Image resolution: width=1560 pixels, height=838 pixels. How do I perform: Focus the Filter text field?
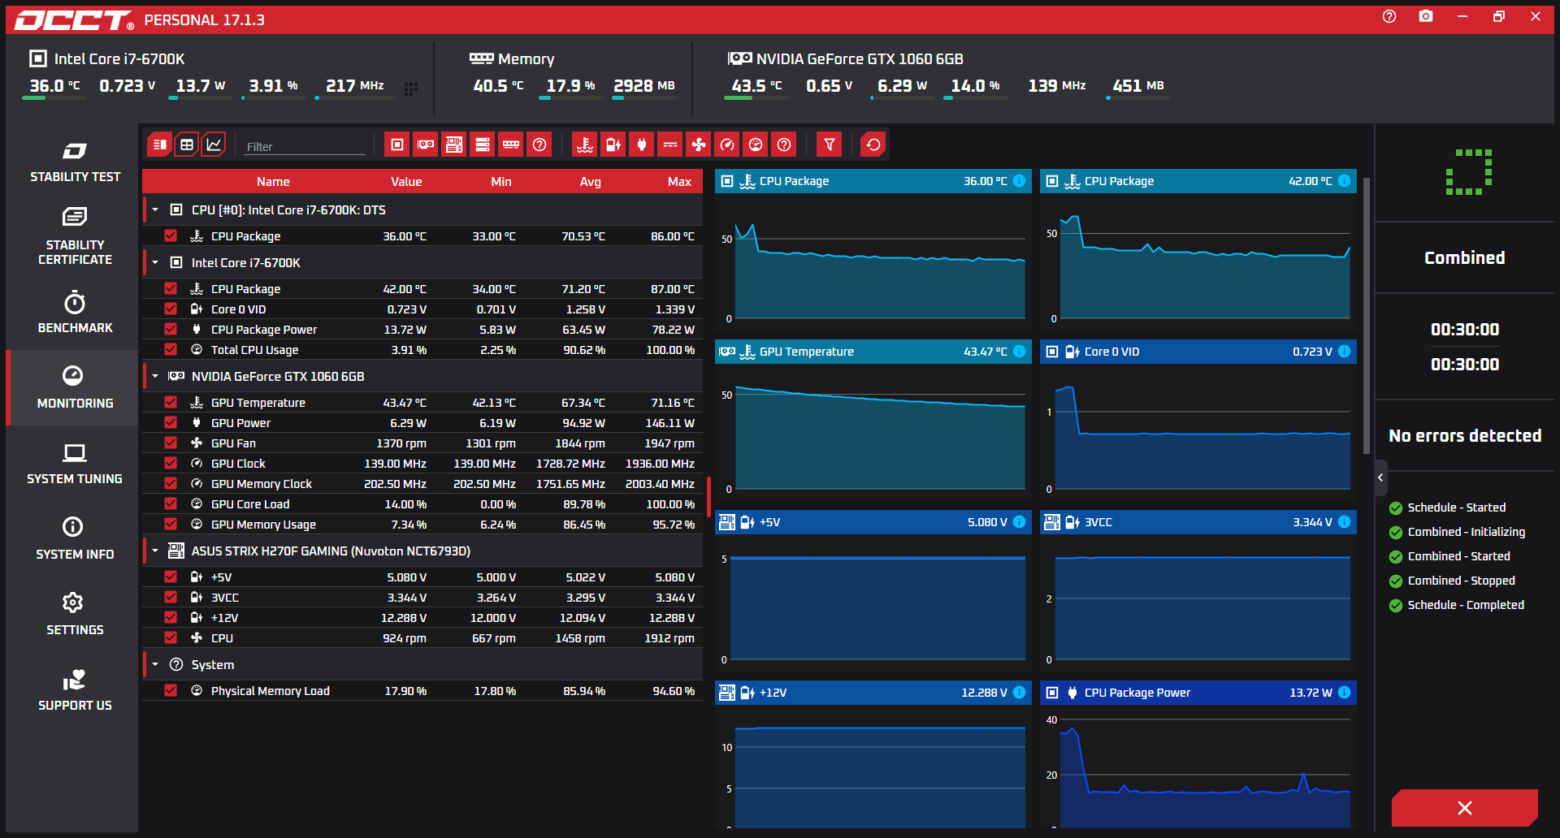tap(305, 146)
